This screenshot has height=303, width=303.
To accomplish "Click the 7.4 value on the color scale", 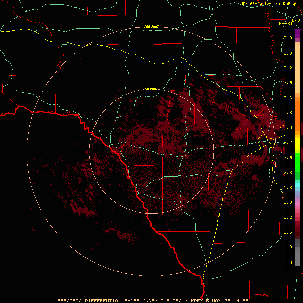I will (x=288, y=83).
